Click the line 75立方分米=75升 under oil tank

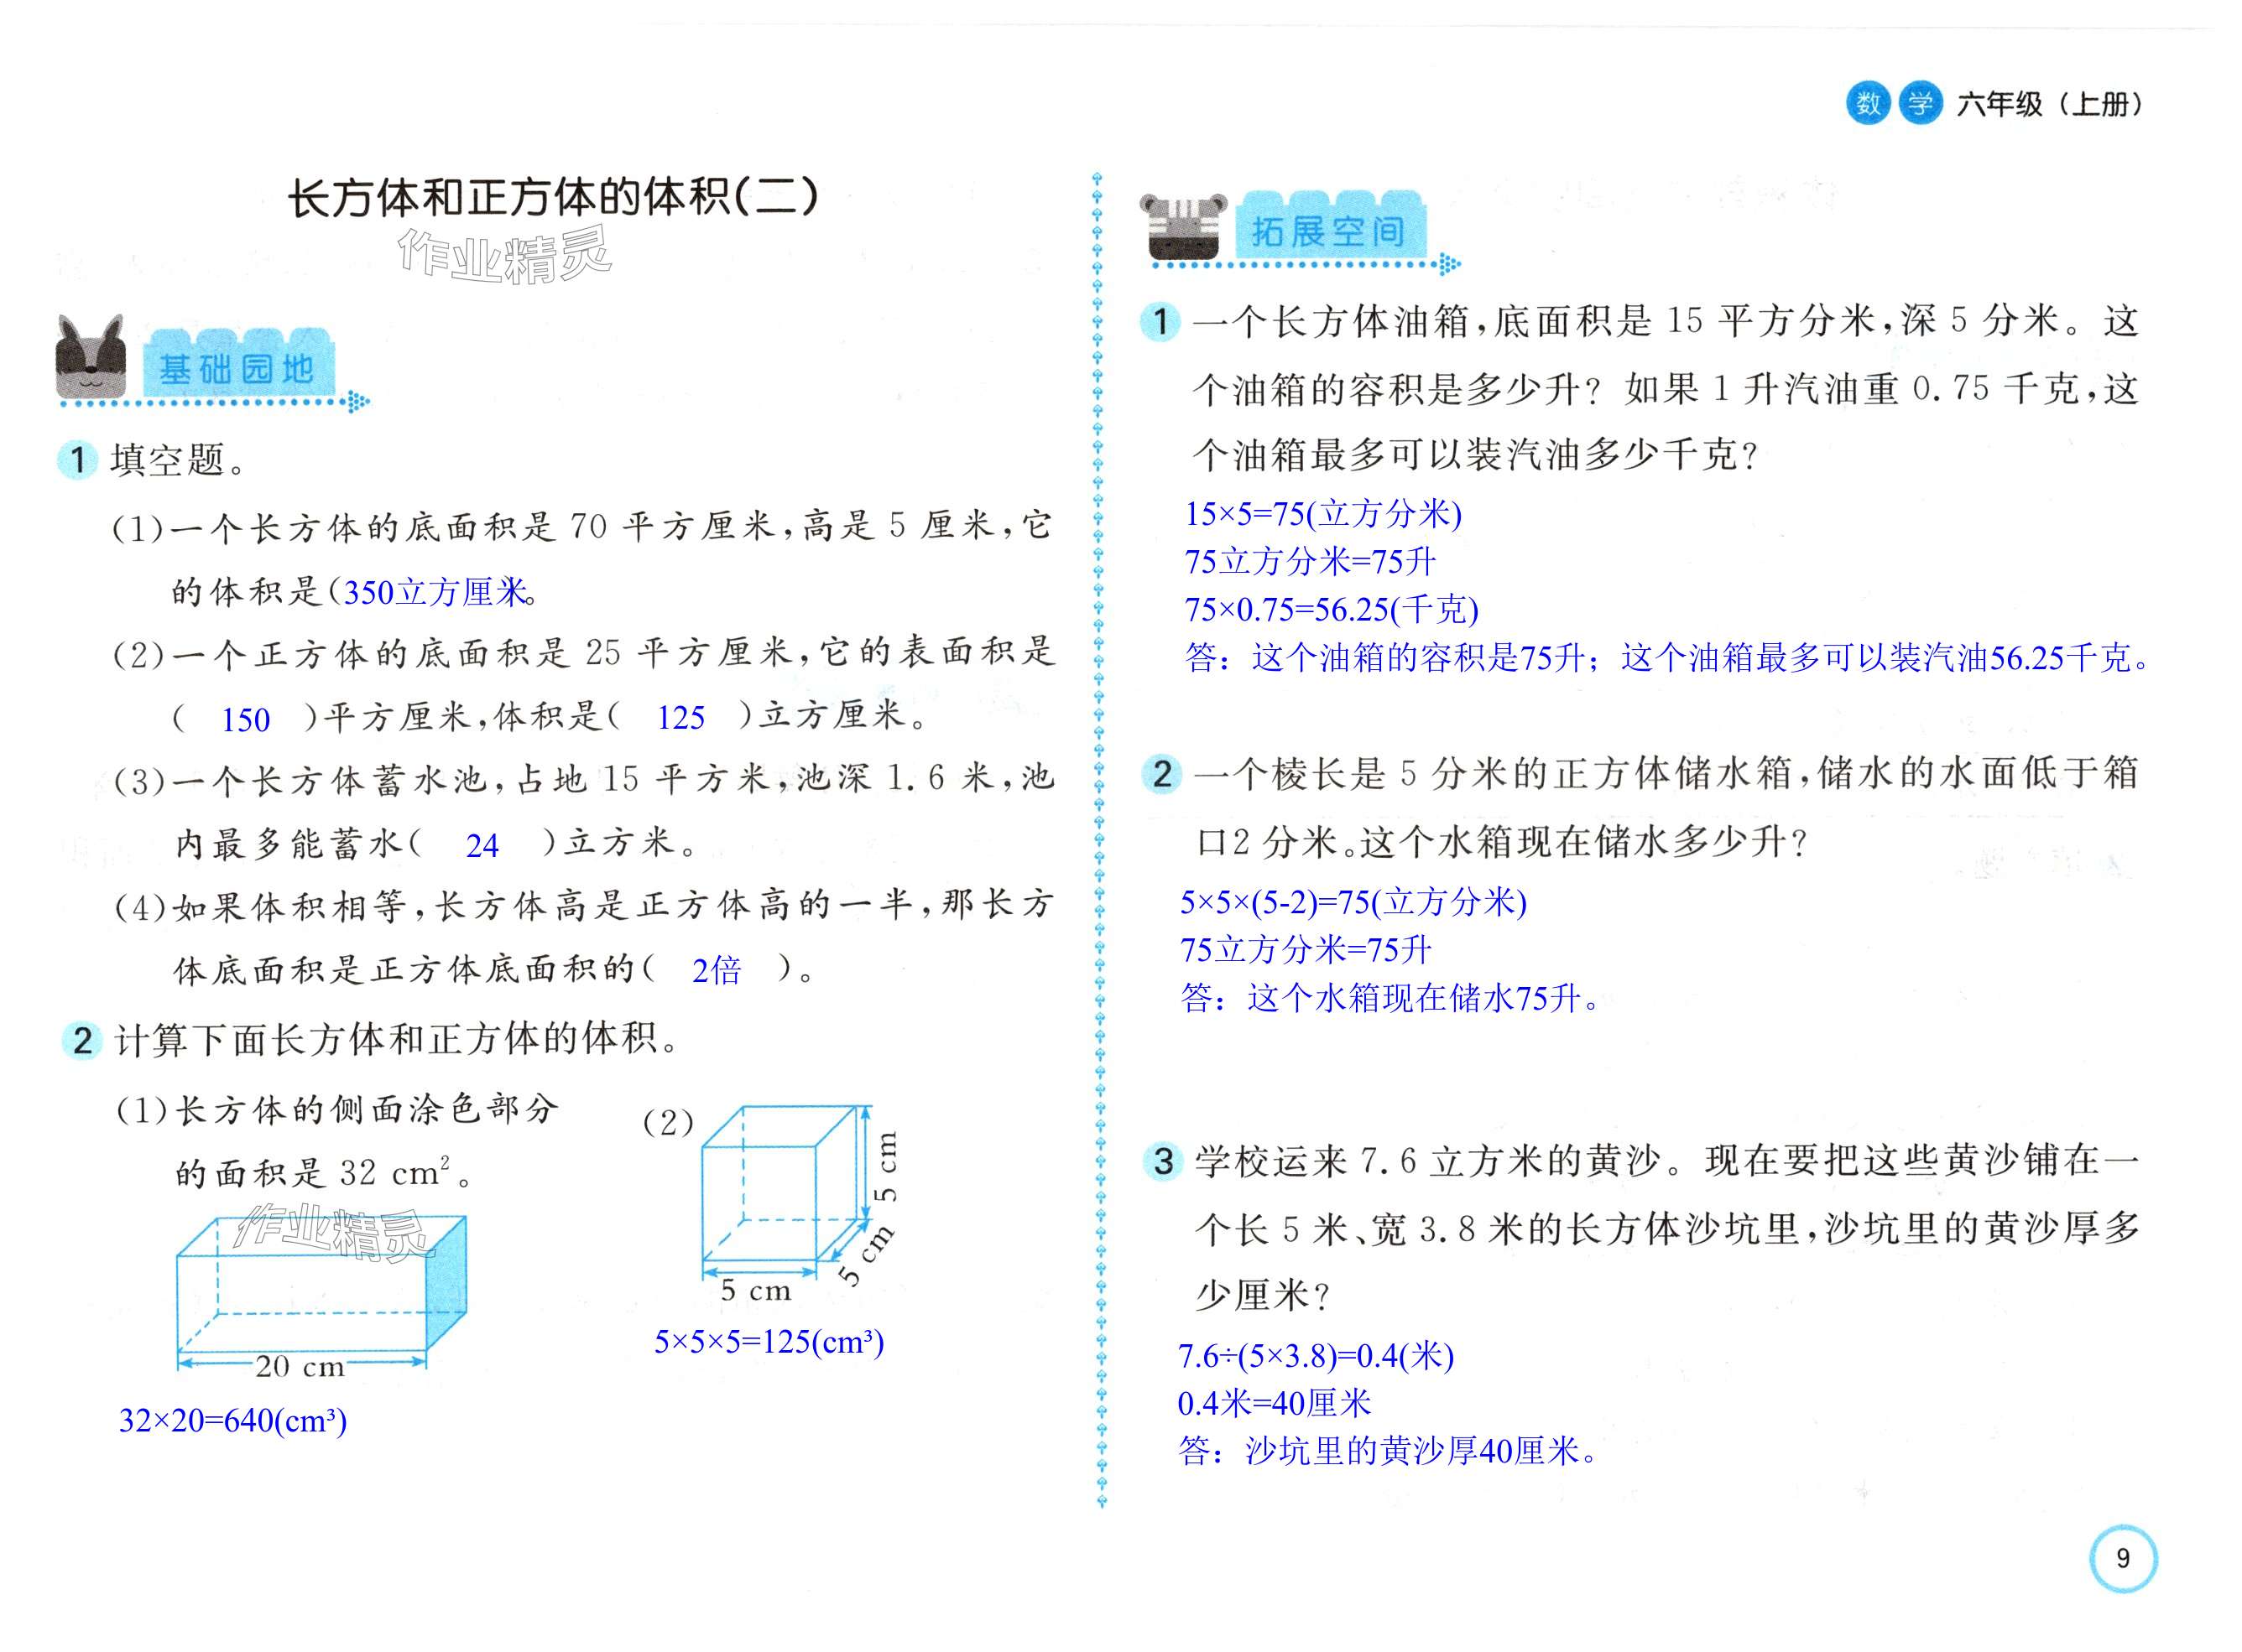(1311, 561)
